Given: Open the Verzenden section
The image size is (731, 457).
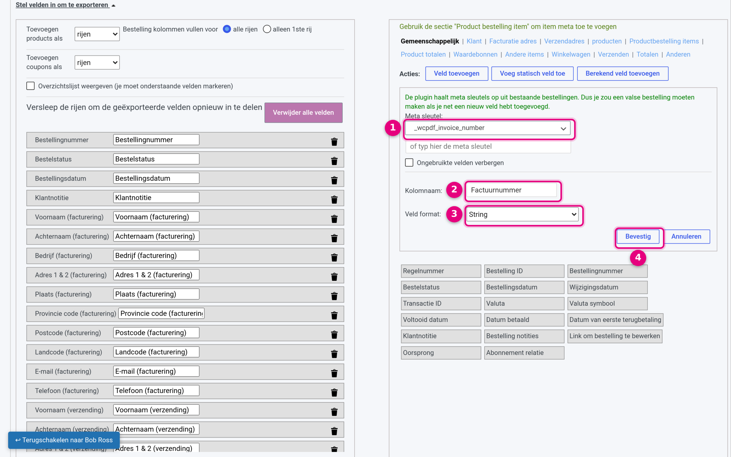Looking at the screenshot, I should tap(613, 54).
